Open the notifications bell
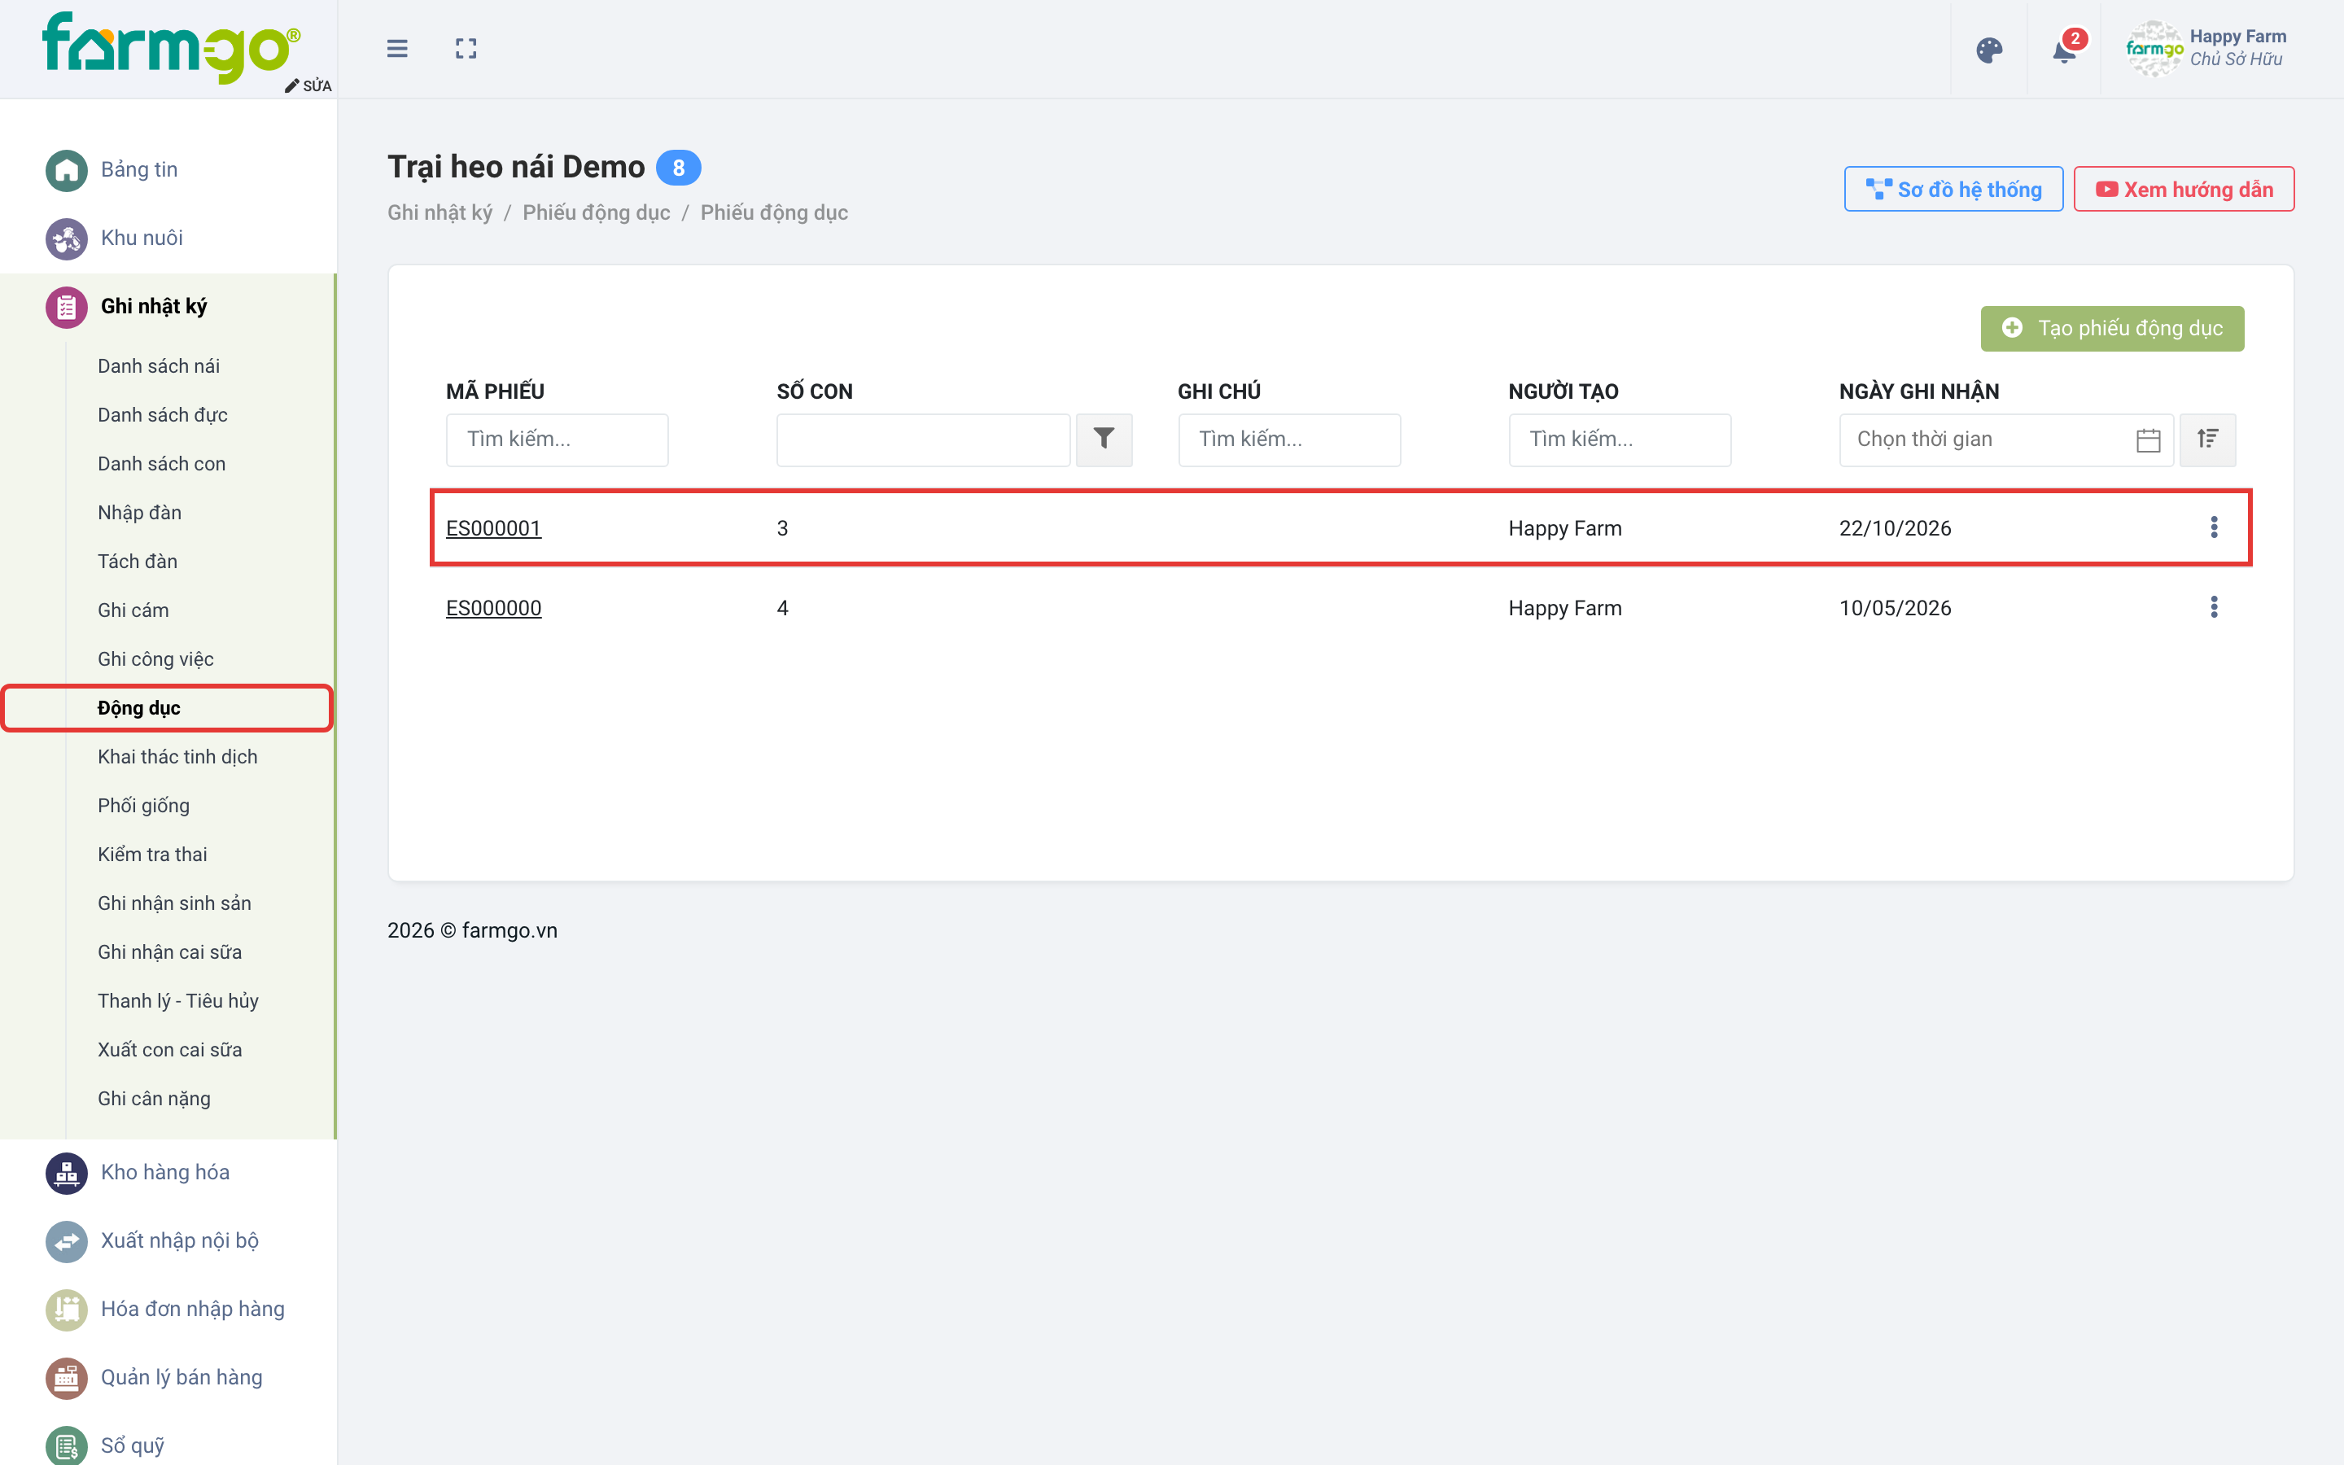The width and height of the screenshot is (2344, 1465). coord(2064,50)
